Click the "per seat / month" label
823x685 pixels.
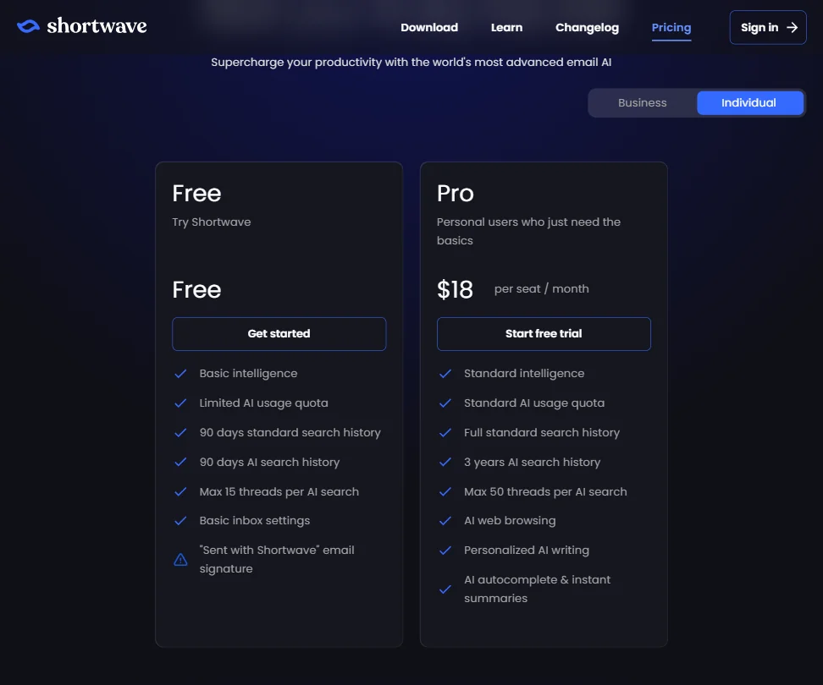coord(542,288)
